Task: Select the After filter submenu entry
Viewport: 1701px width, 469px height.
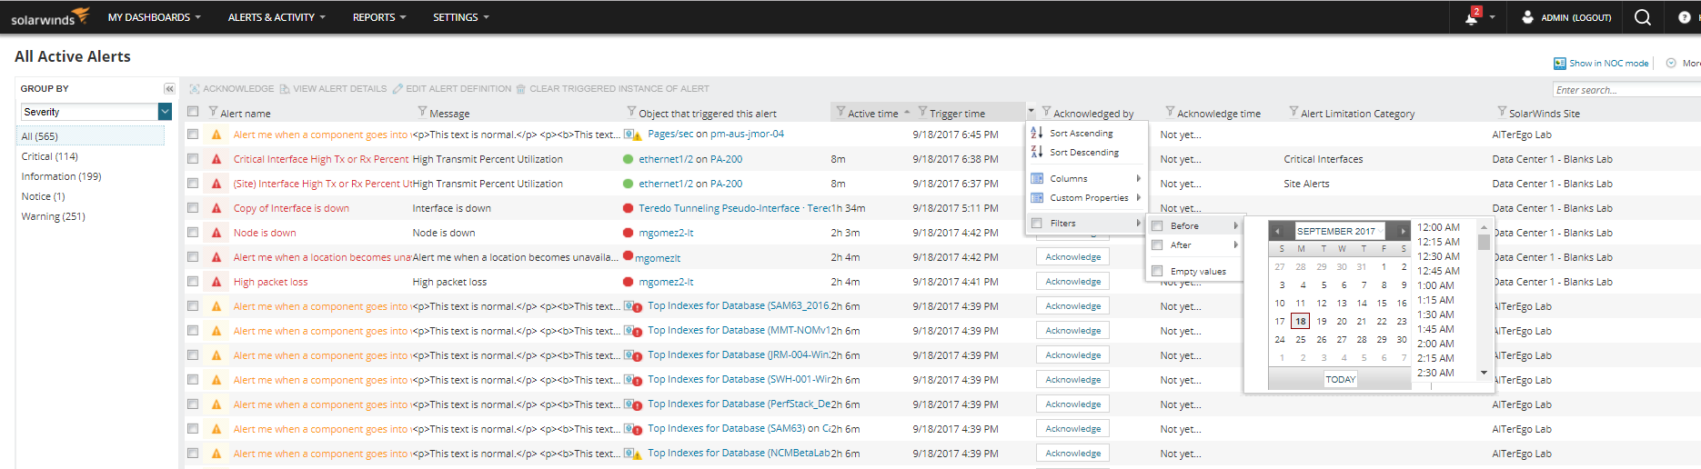Action: 1194,245
